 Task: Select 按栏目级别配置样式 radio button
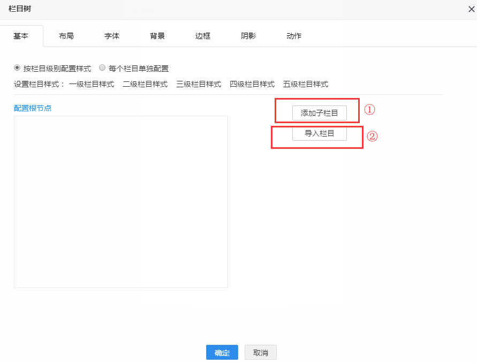(x=17, y=68)
